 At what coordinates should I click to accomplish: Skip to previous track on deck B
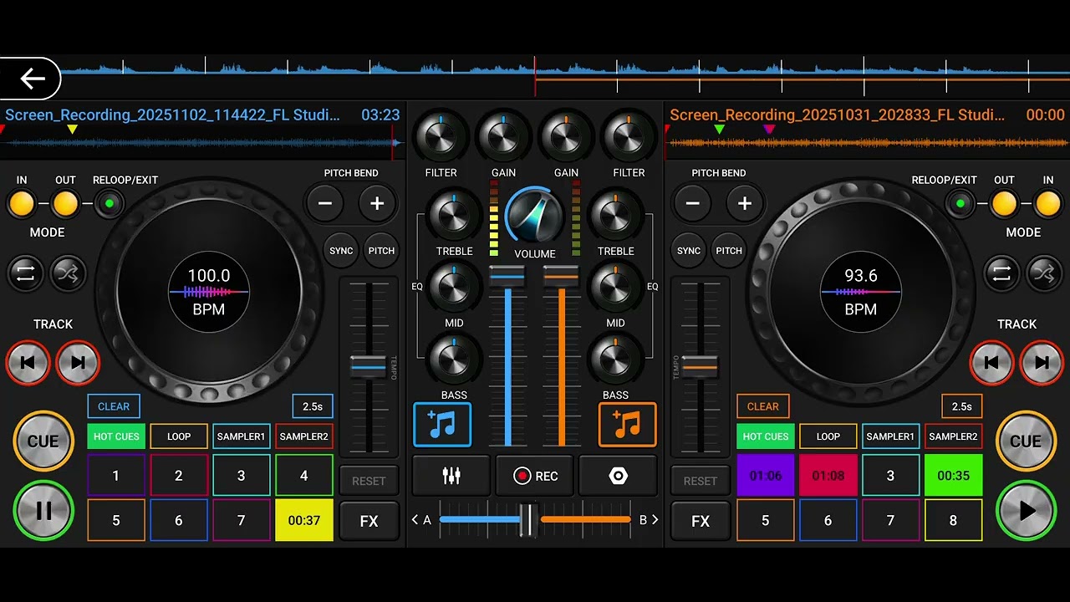[991, 363]
